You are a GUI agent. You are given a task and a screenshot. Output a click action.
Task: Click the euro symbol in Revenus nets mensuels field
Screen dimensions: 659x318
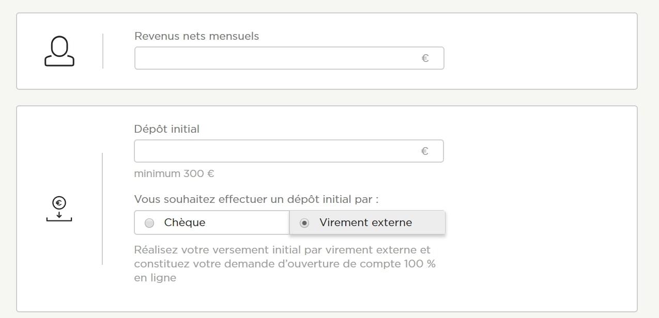425,58
